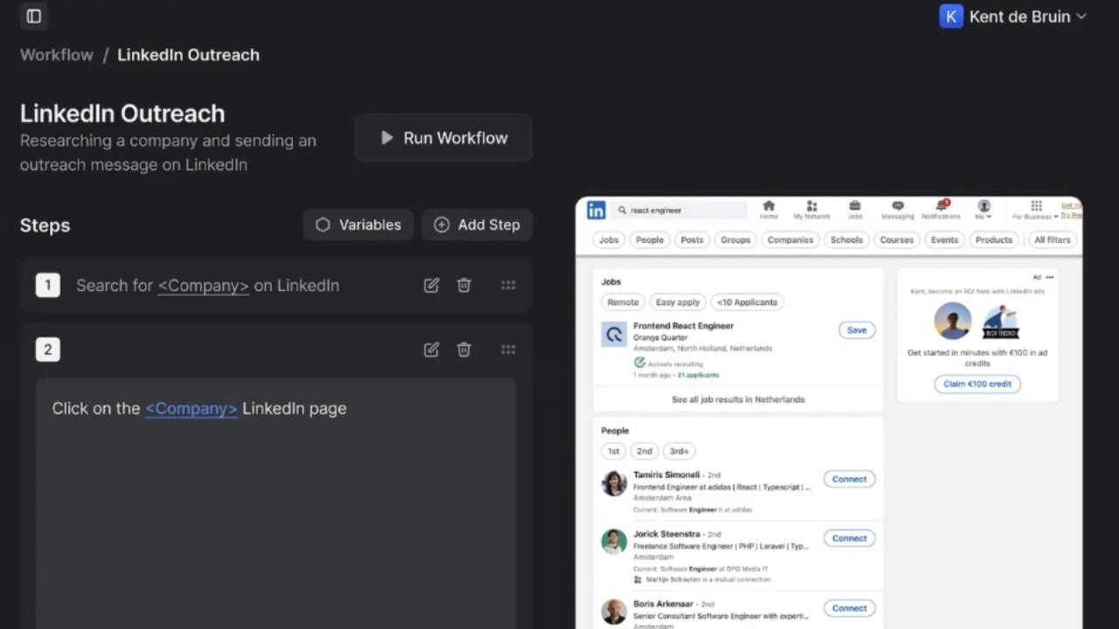The image size is (1119, 629).
Task: Toggle the Remote job filter chip
Action: (x=622, y=302)
